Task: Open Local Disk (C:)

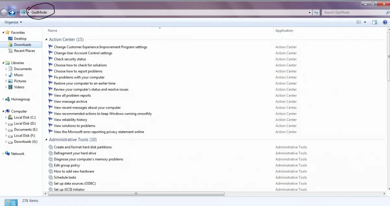Action: click(25, 117)
